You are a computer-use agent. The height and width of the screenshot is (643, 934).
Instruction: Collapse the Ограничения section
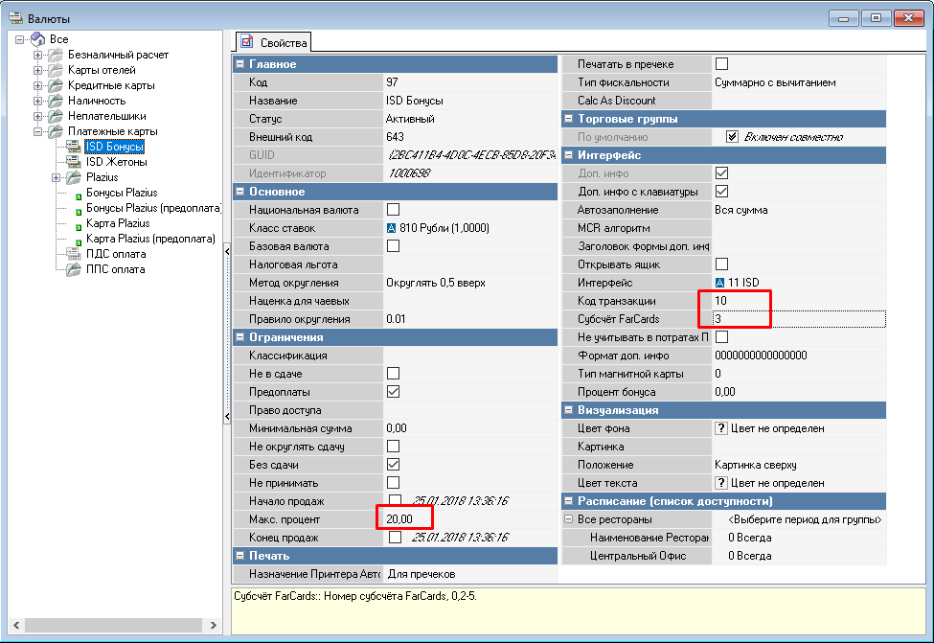(240, 337)
